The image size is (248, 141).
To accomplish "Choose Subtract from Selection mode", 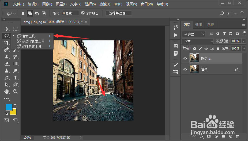I will (37, 13).
